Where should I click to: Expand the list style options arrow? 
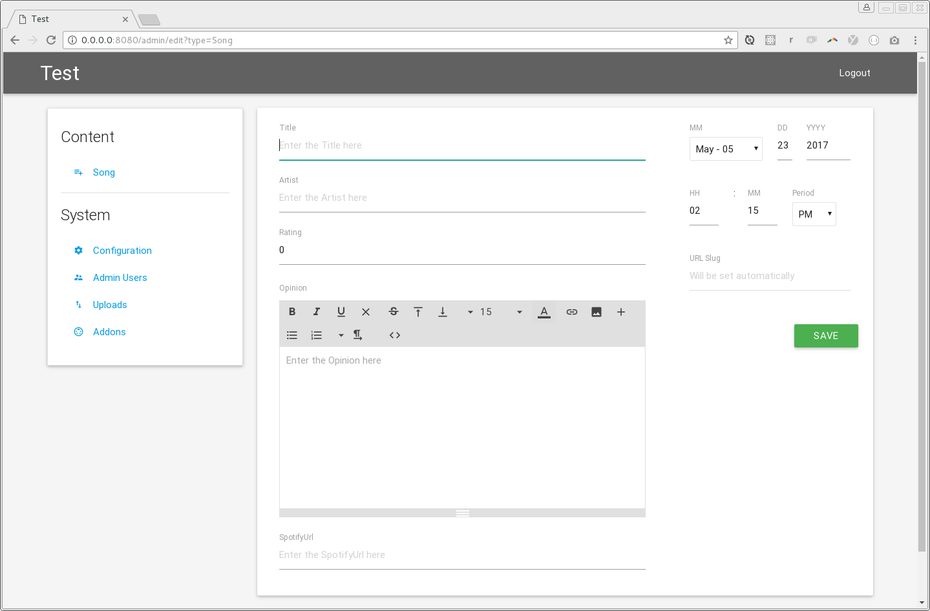coord(341,335)
